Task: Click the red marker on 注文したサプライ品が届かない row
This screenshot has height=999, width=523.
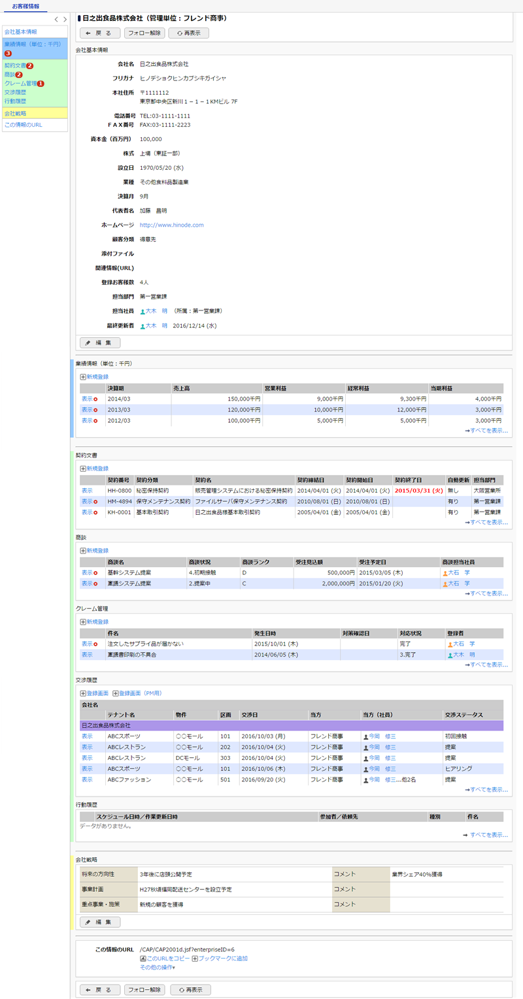Action: (x=95, y=644)
